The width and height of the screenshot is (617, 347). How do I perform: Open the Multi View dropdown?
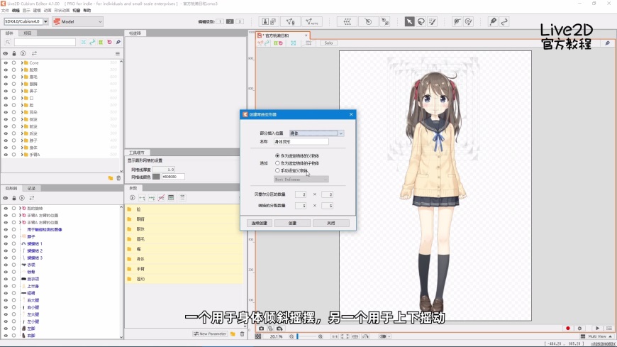pos(597,336)
